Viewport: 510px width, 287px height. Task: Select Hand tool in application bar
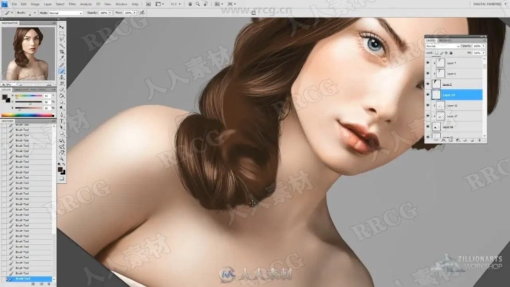pos(190,4)
